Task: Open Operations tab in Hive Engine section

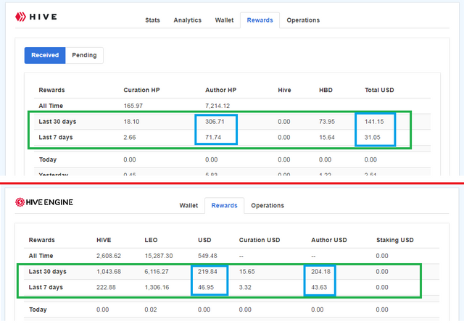Action: (267, 206)
